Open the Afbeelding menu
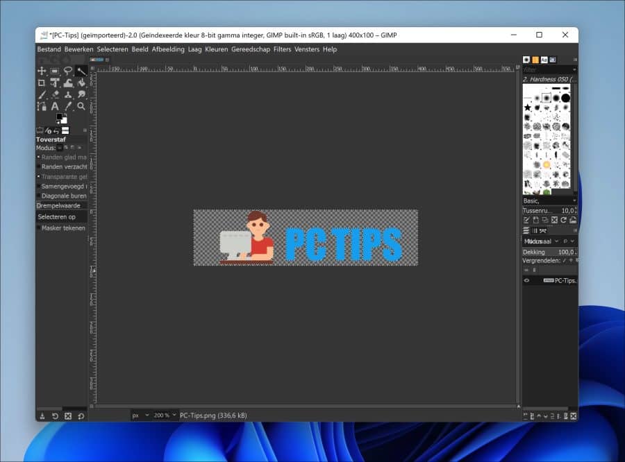The width and height of the screenshot is (625, 462). click(168, 49)
